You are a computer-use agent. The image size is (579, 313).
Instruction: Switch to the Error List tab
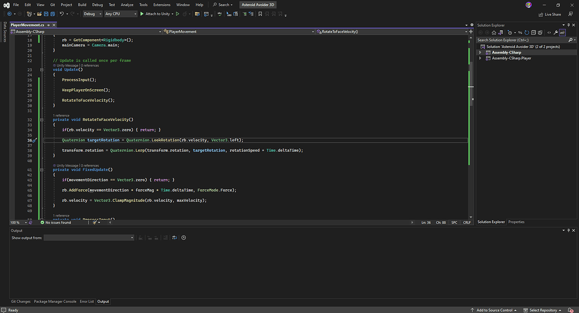pos(87,302)
